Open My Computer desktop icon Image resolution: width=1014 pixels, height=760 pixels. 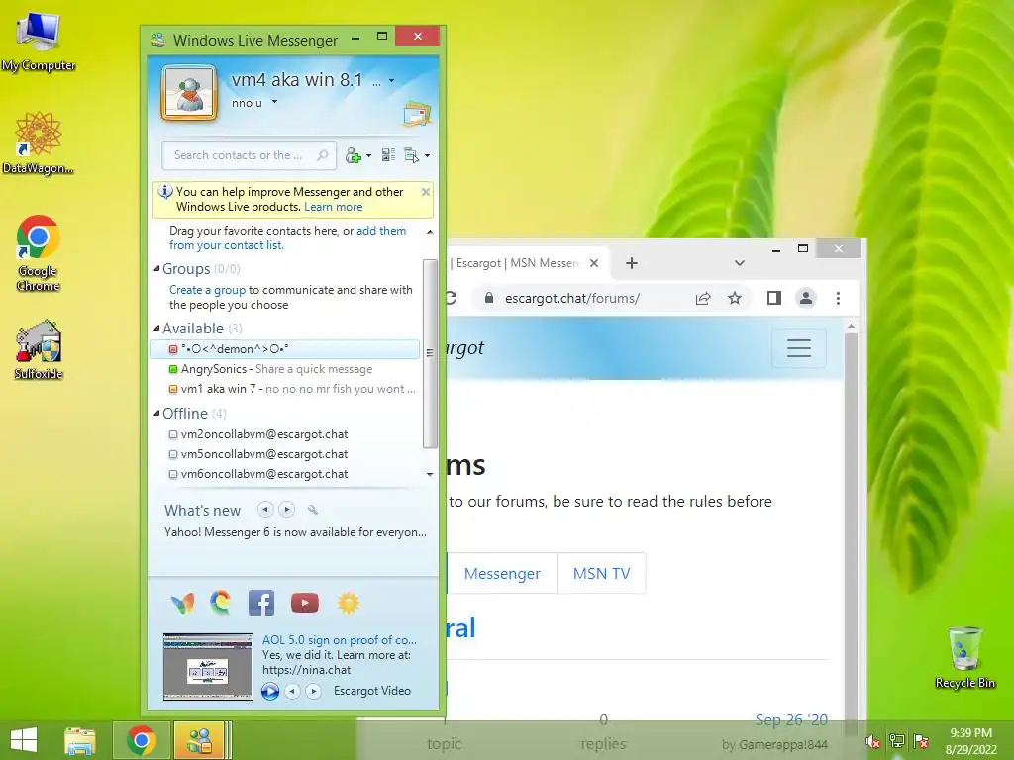coord(39,42)
